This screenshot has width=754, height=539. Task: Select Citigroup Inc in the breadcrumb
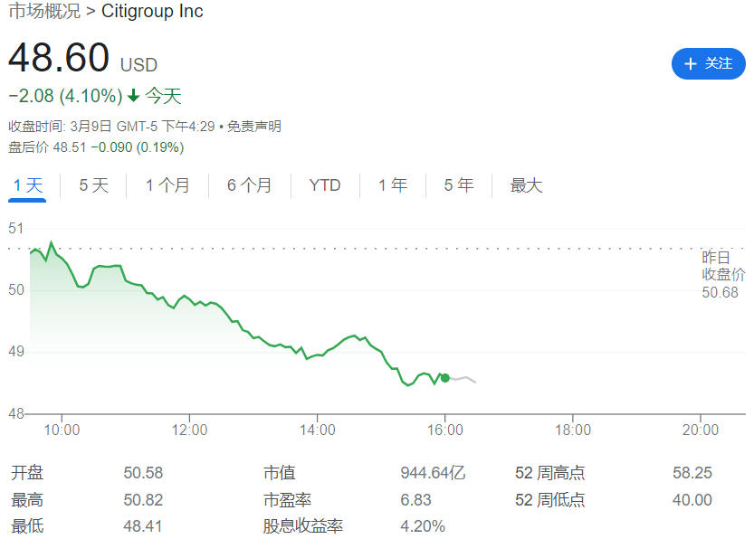[153, 12]
